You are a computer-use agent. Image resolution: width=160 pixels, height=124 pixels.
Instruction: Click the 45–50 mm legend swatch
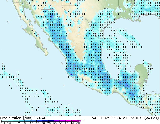[x=74, y=121]
